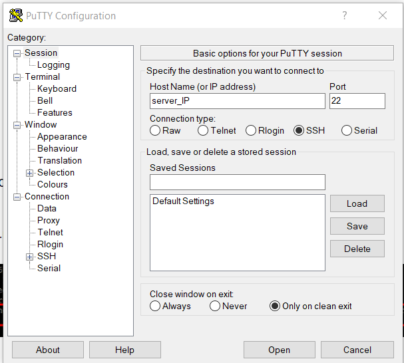Collapse the Terminal category node

click(17, 77)
